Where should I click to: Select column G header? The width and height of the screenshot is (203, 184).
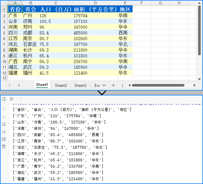pos(160,3)
